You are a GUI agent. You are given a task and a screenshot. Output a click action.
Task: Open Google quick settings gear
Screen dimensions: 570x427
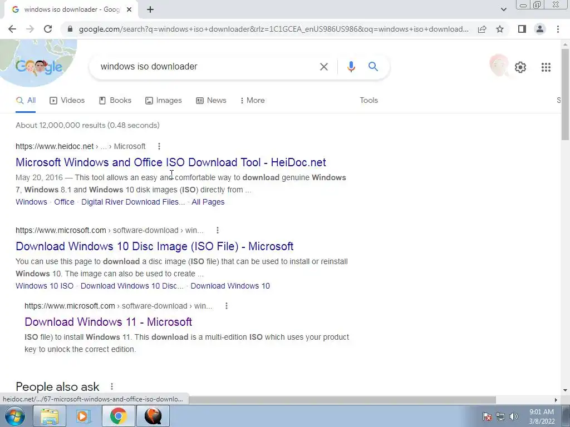point(520,67)
